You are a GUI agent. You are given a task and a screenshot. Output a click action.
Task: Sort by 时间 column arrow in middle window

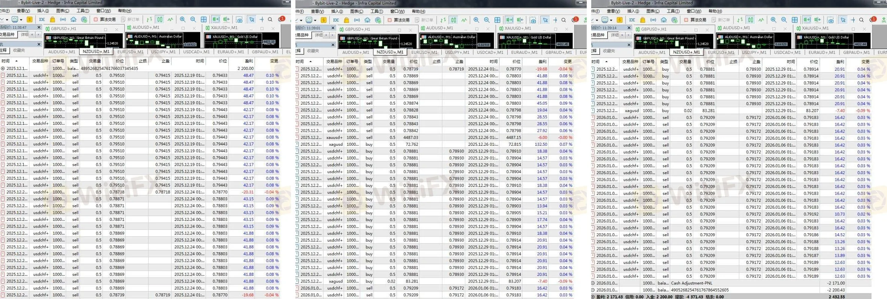pyautogui.click(x=310, y=61)
